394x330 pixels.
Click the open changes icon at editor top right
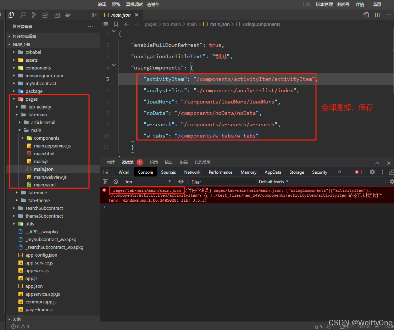(366, 15)
